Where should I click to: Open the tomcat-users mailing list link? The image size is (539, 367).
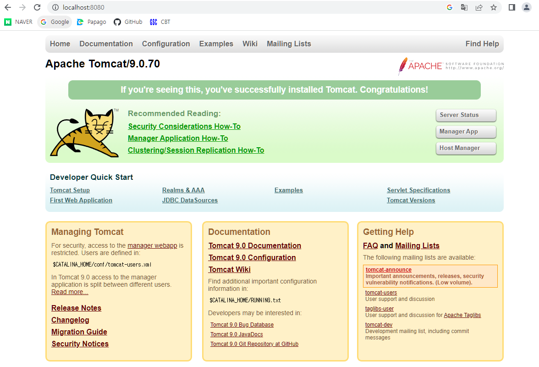[381, 293]
